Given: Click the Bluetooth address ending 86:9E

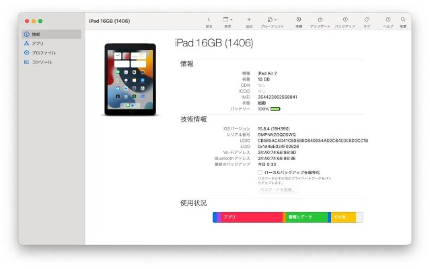Looking at the screenshot, I should point(277,158).
